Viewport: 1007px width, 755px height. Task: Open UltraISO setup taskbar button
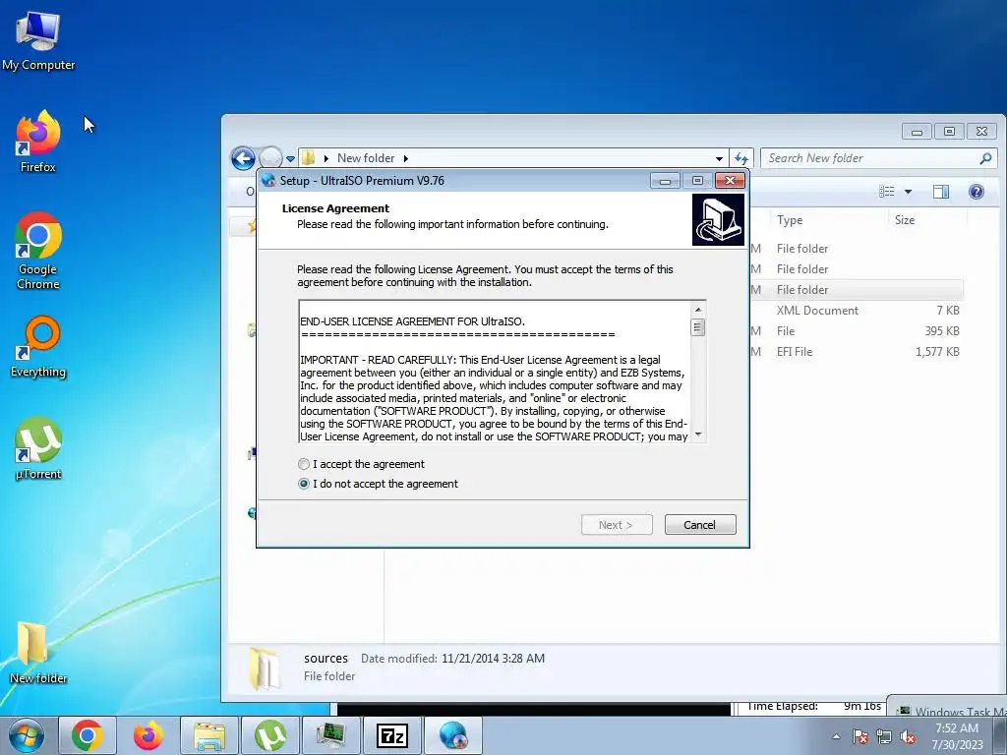453,735
